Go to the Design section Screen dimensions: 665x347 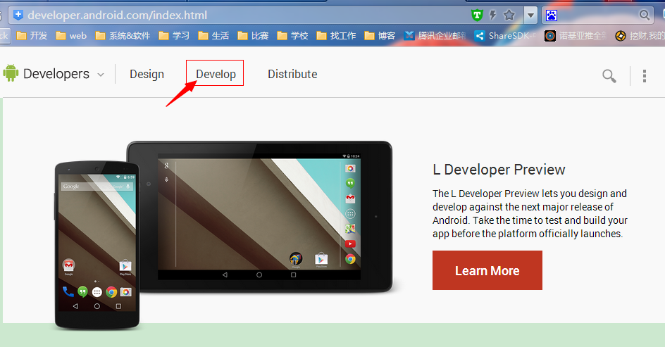pos(147,74)
